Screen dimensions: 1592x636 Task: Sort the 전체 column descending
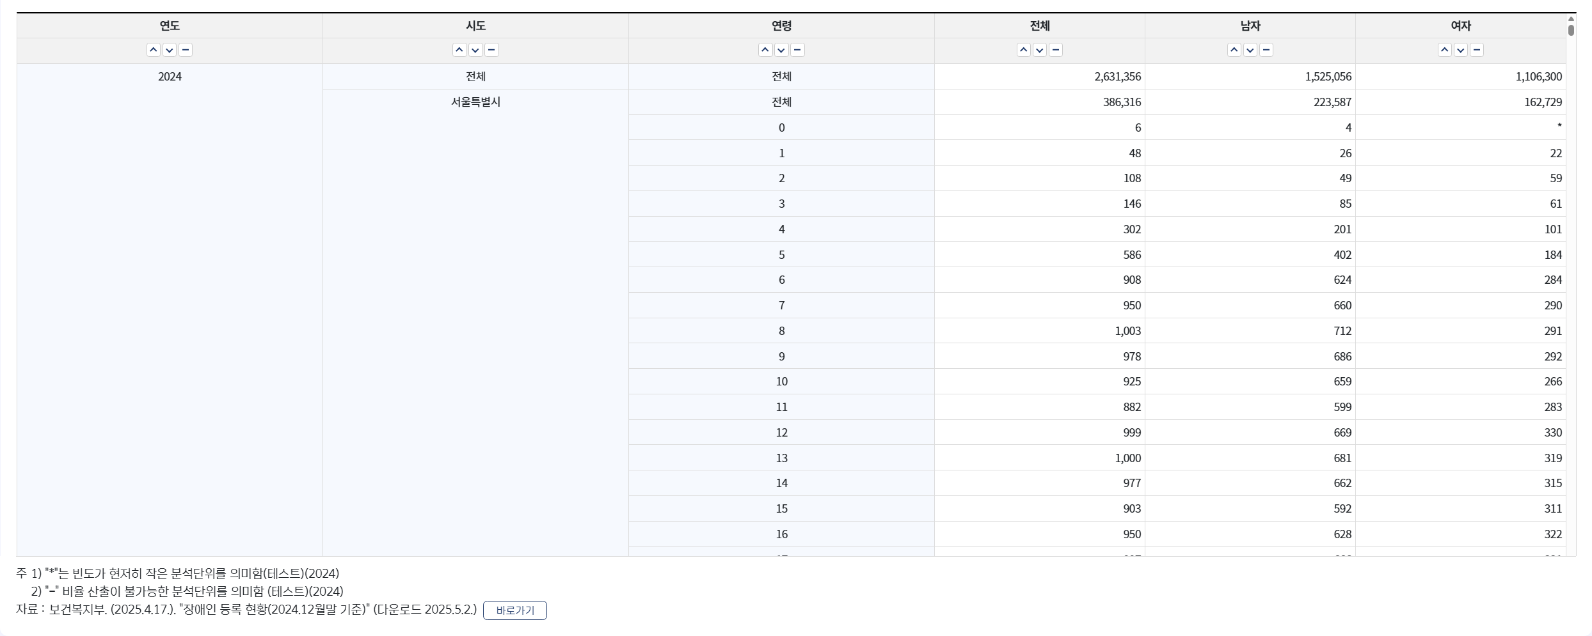1039,50
